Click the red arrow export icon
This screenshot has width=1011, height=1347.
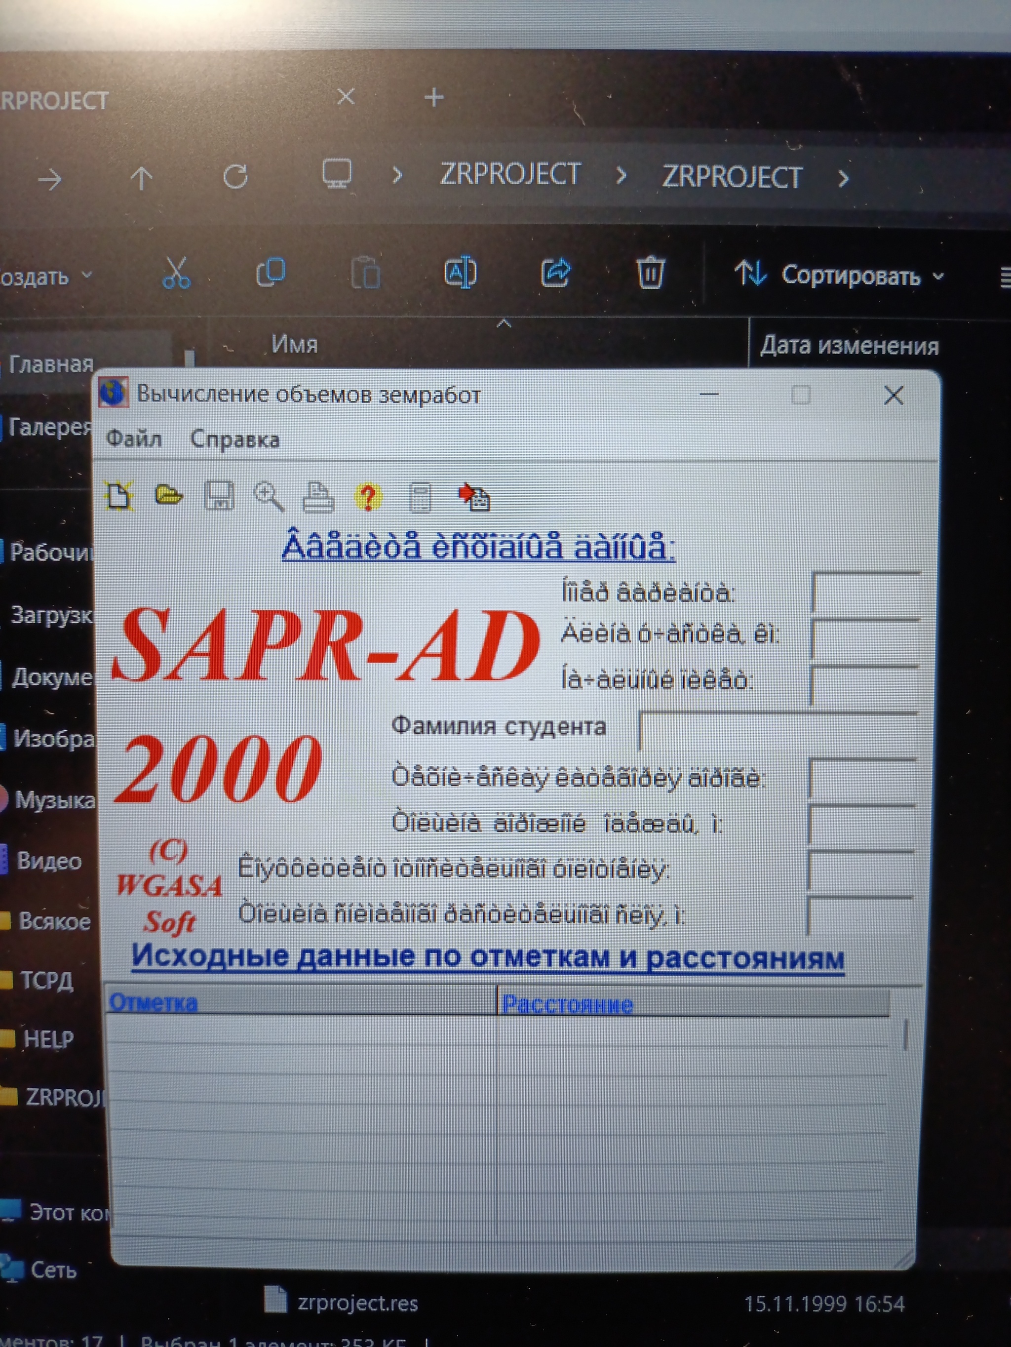click(x=475, y=498)
